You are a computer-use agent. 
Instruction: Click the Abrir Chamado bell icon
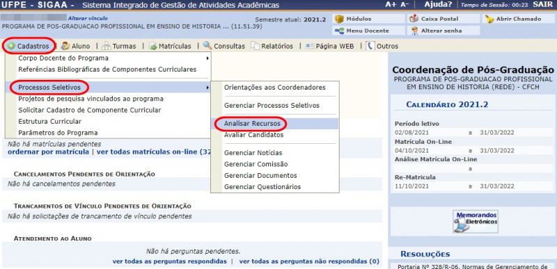pyautogui.click(x=490, y=19)
